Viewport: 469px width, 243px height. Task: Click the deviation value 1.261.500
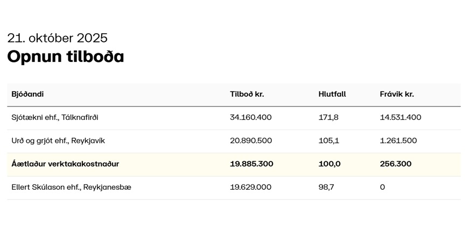[398, 141]
